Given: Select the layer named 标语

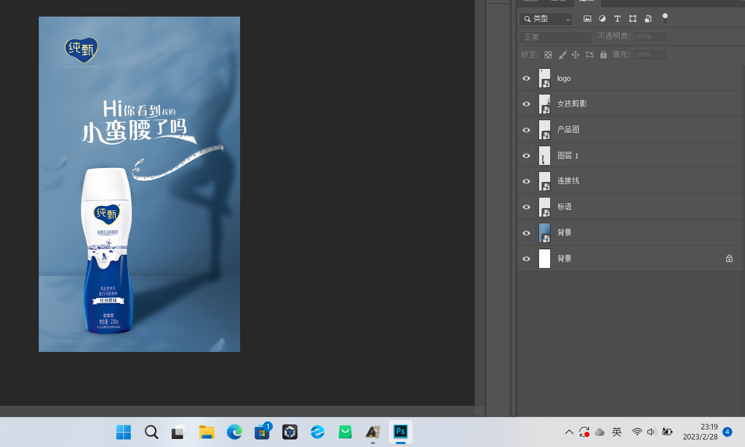Looking at the screenshot, I should pos(564,207).
